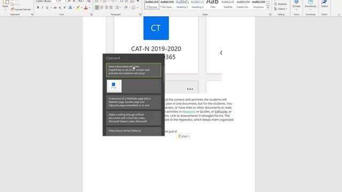The width and height of the screenshot is (342, 192).
Task: Paste clipboard item 'have a document with links'
Action: [134, 70]
